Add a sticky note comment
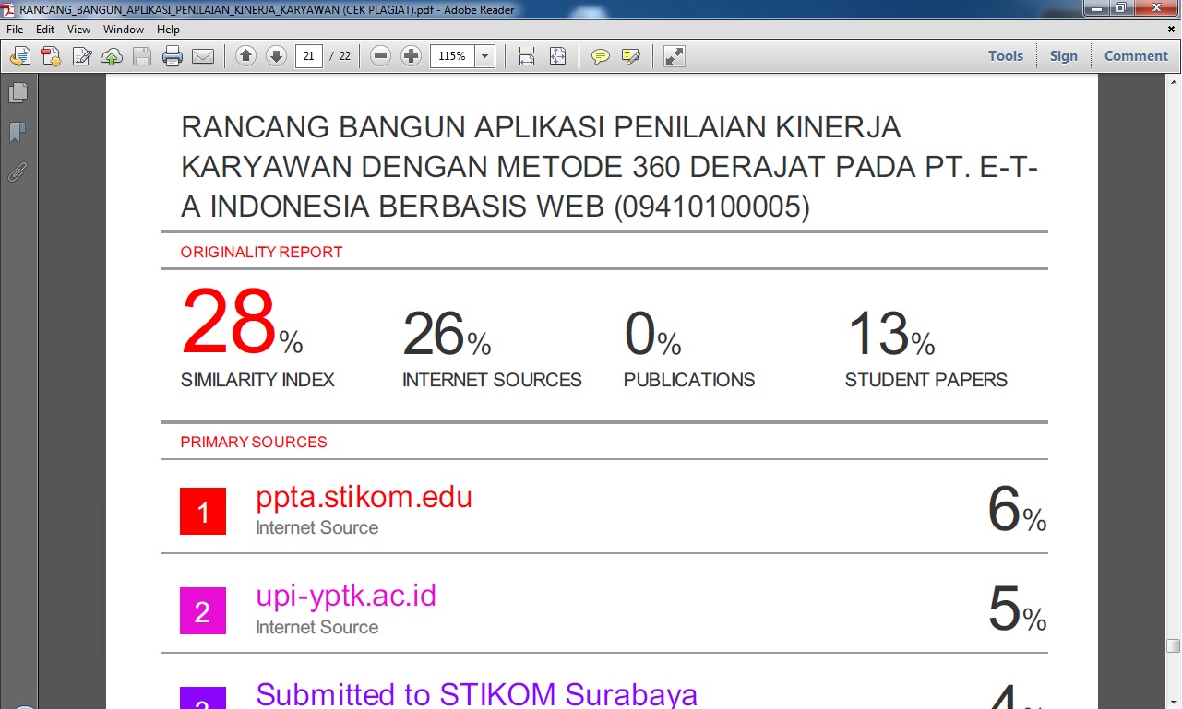The width and height of the screenshot is (1182, 709). click(x=601, y=56)
